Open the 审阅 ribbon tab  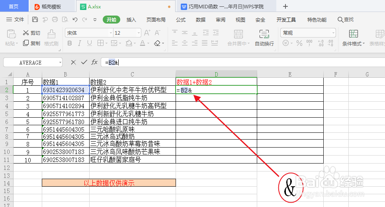221,20
